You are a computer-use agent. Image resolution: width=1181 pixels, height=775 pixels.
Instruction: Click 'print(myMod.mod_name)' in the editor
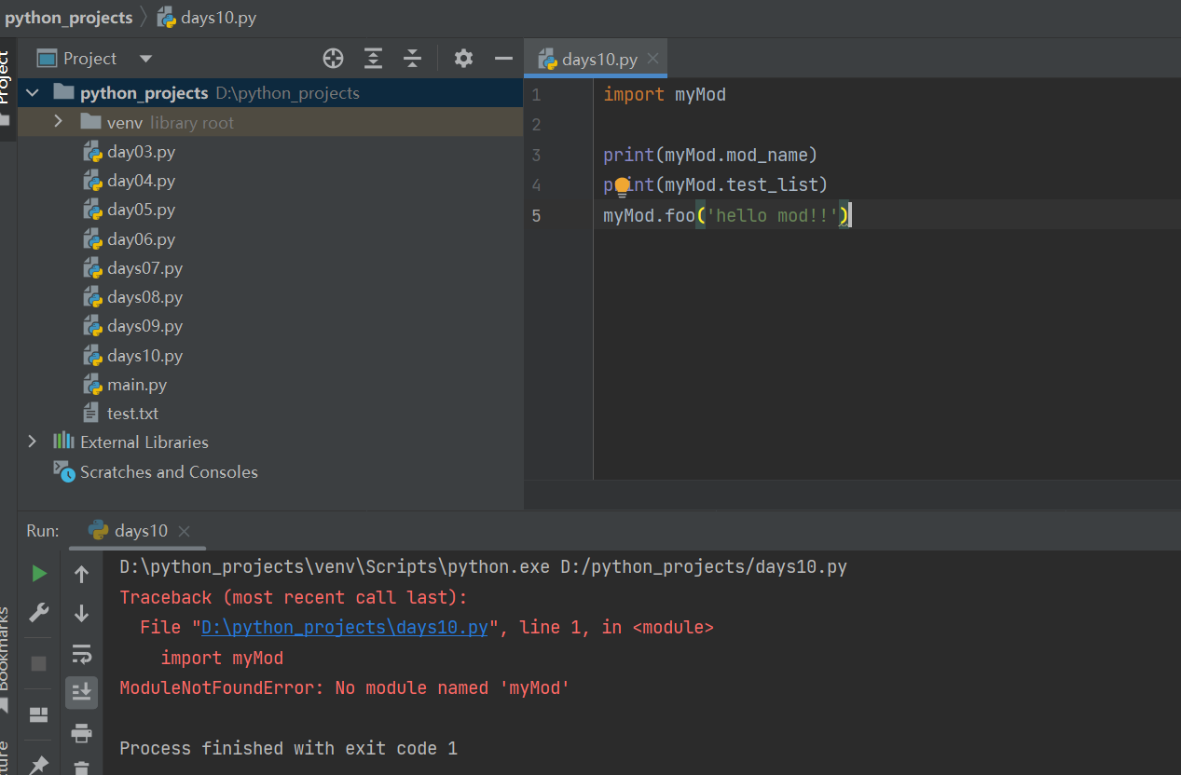(709, 155)
